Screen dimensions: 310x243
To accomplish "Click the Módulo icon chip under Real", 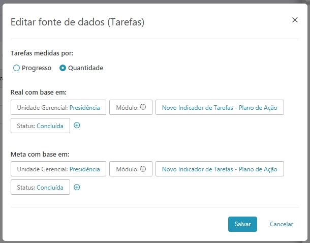I will (x=131, y=107).
